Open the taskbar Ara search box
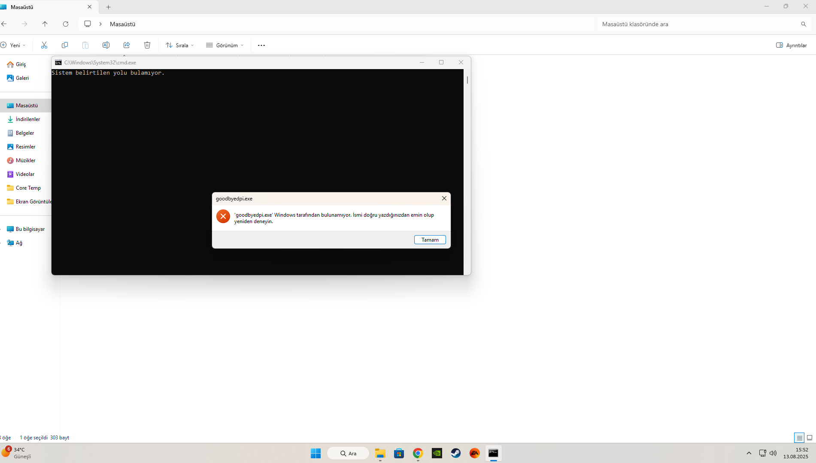The width and height of the screenshot is (816, 463). 348,453
